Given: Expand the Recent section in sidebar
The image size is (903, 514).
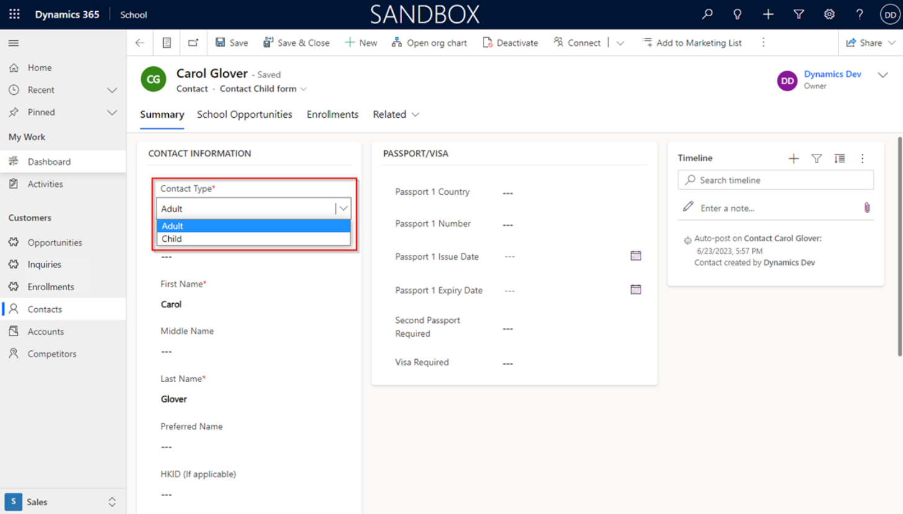Looking at the screenshot, I should [112, 90].
